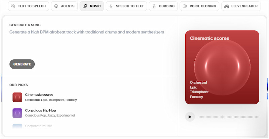Click the Dubbing tab icon
The height and width of the screenshot is (139, 269).
pyautogui.click(x=154, y=6)
